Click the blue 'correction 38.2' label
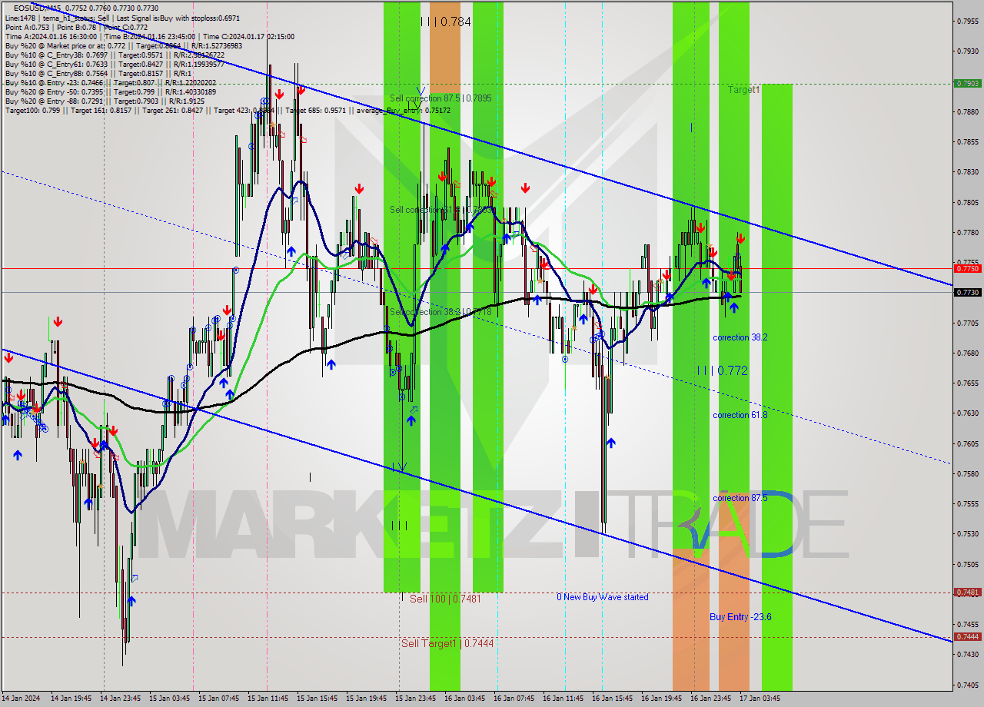 (x=740, y=337)
